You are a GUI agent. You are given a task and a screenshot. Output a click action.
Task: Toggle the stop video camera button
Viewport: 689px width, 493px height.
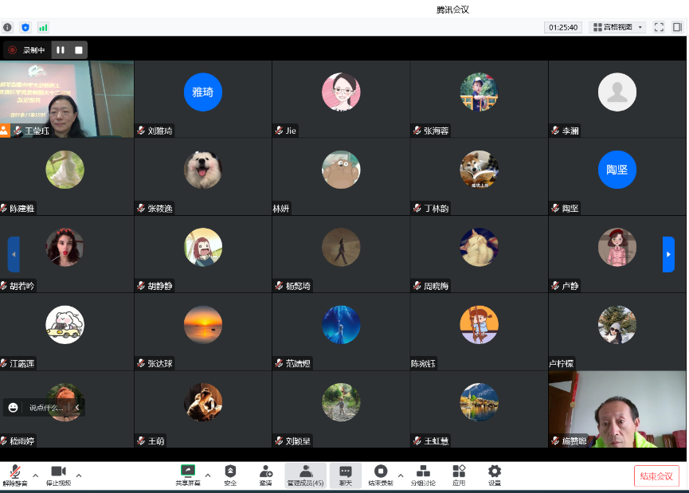click(x=58, y=472)
